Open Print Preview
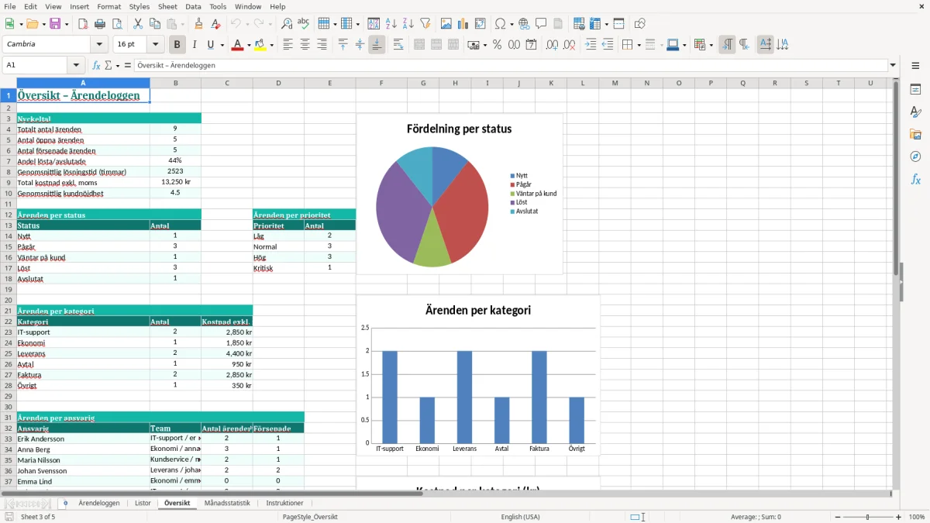930x523 pixels. click(117, 24)
